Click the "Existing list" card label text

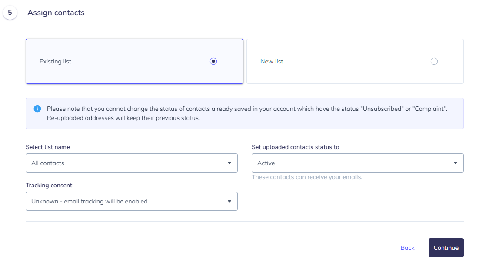pyautogui.click(x=55, y=61)
